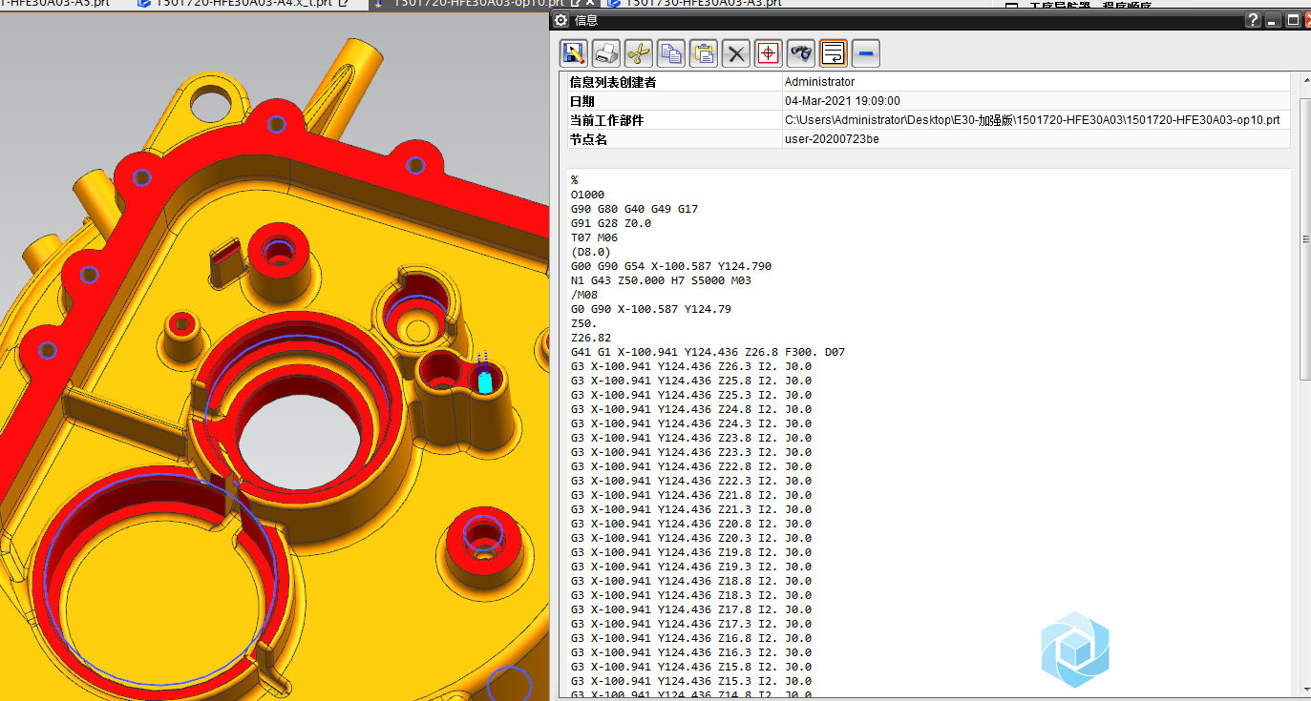Click the cyan cutting tool in the 3D view
Screen dimensions: 1311x701
(485, 382)
